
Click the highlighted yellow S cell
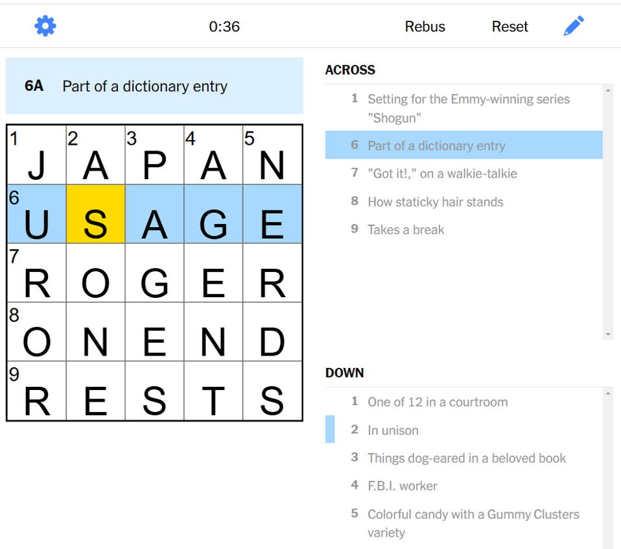click(95, 215)
